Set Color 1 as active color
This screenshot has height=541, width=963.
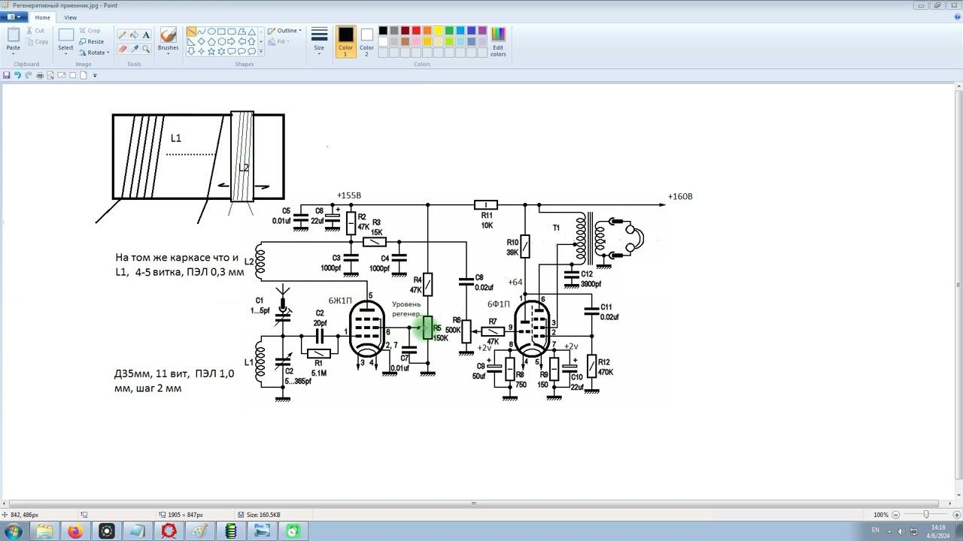click(345, 41)
